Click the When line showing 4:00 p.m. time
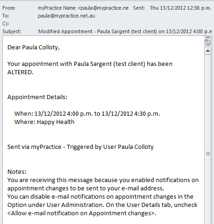The image size is (214, 224). coord(87,114)
